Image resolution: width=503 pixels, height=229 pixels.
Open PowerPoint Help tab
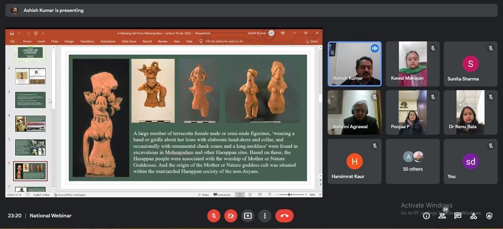tap(189, 41)
